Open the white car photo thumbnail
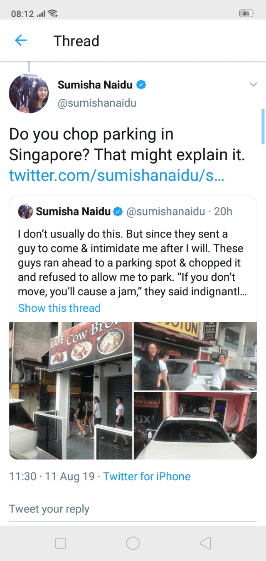266x561 pixels. (x=195, y=426)
